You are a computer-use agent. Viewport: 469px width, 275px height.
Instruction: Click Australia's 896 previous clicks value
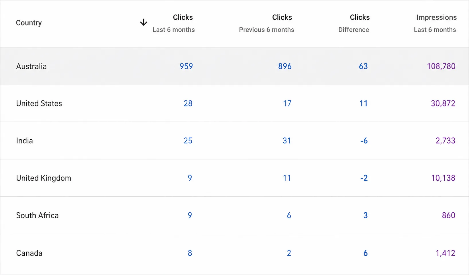[285, 66]
